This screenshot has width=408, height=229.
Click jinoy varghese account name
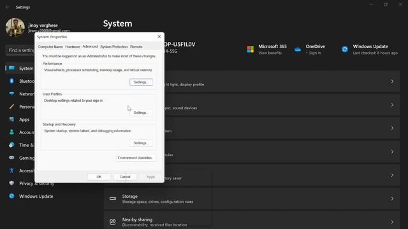(x=43, y=25)
